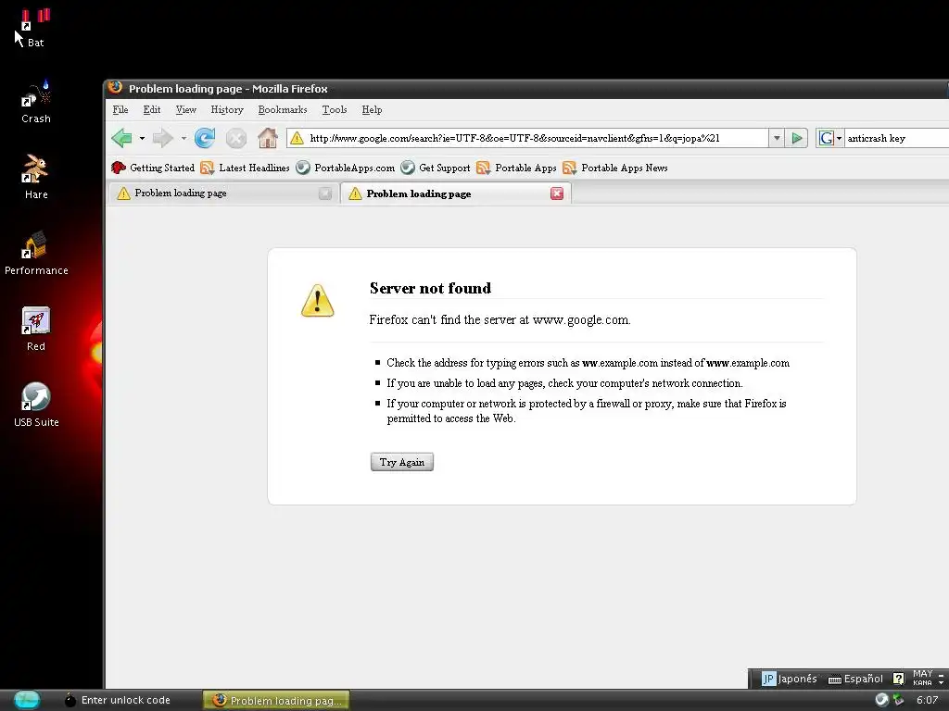Click the Server not found heading
Image resolution: width=949 pixels, height=711 pixels.
(430, 289)
